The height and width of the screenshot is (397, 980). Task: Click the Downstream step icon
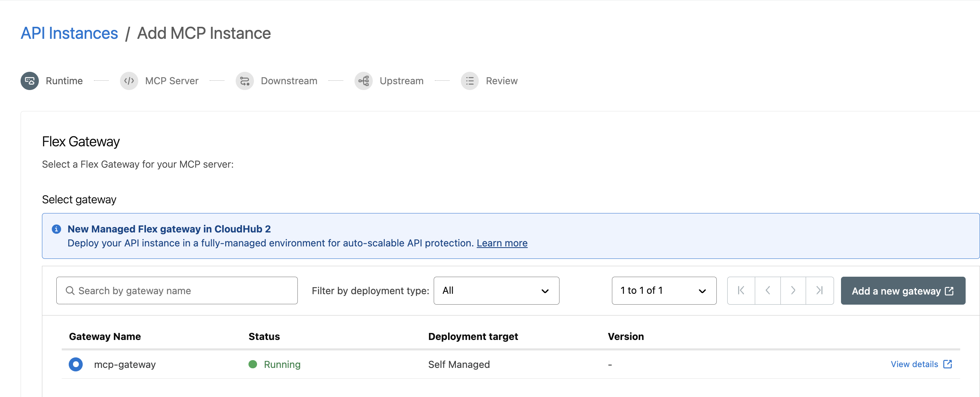[x=245, y=81]
